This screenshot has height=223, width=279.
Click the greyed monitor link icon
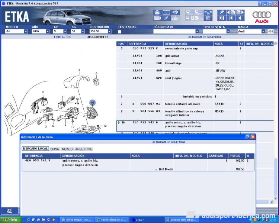tap(199, 12)
